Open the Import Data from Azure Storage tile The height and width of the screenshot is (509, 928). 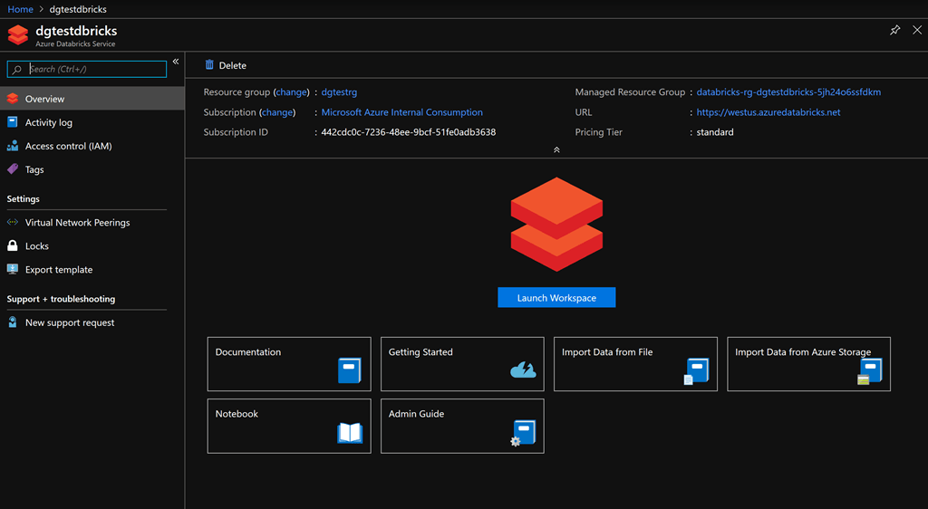pyautogui.click(x=808, y=364)
